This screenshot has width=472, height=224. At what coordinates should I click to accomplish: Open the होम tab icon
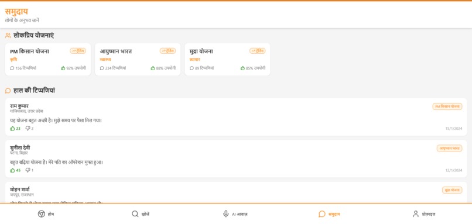41,214
